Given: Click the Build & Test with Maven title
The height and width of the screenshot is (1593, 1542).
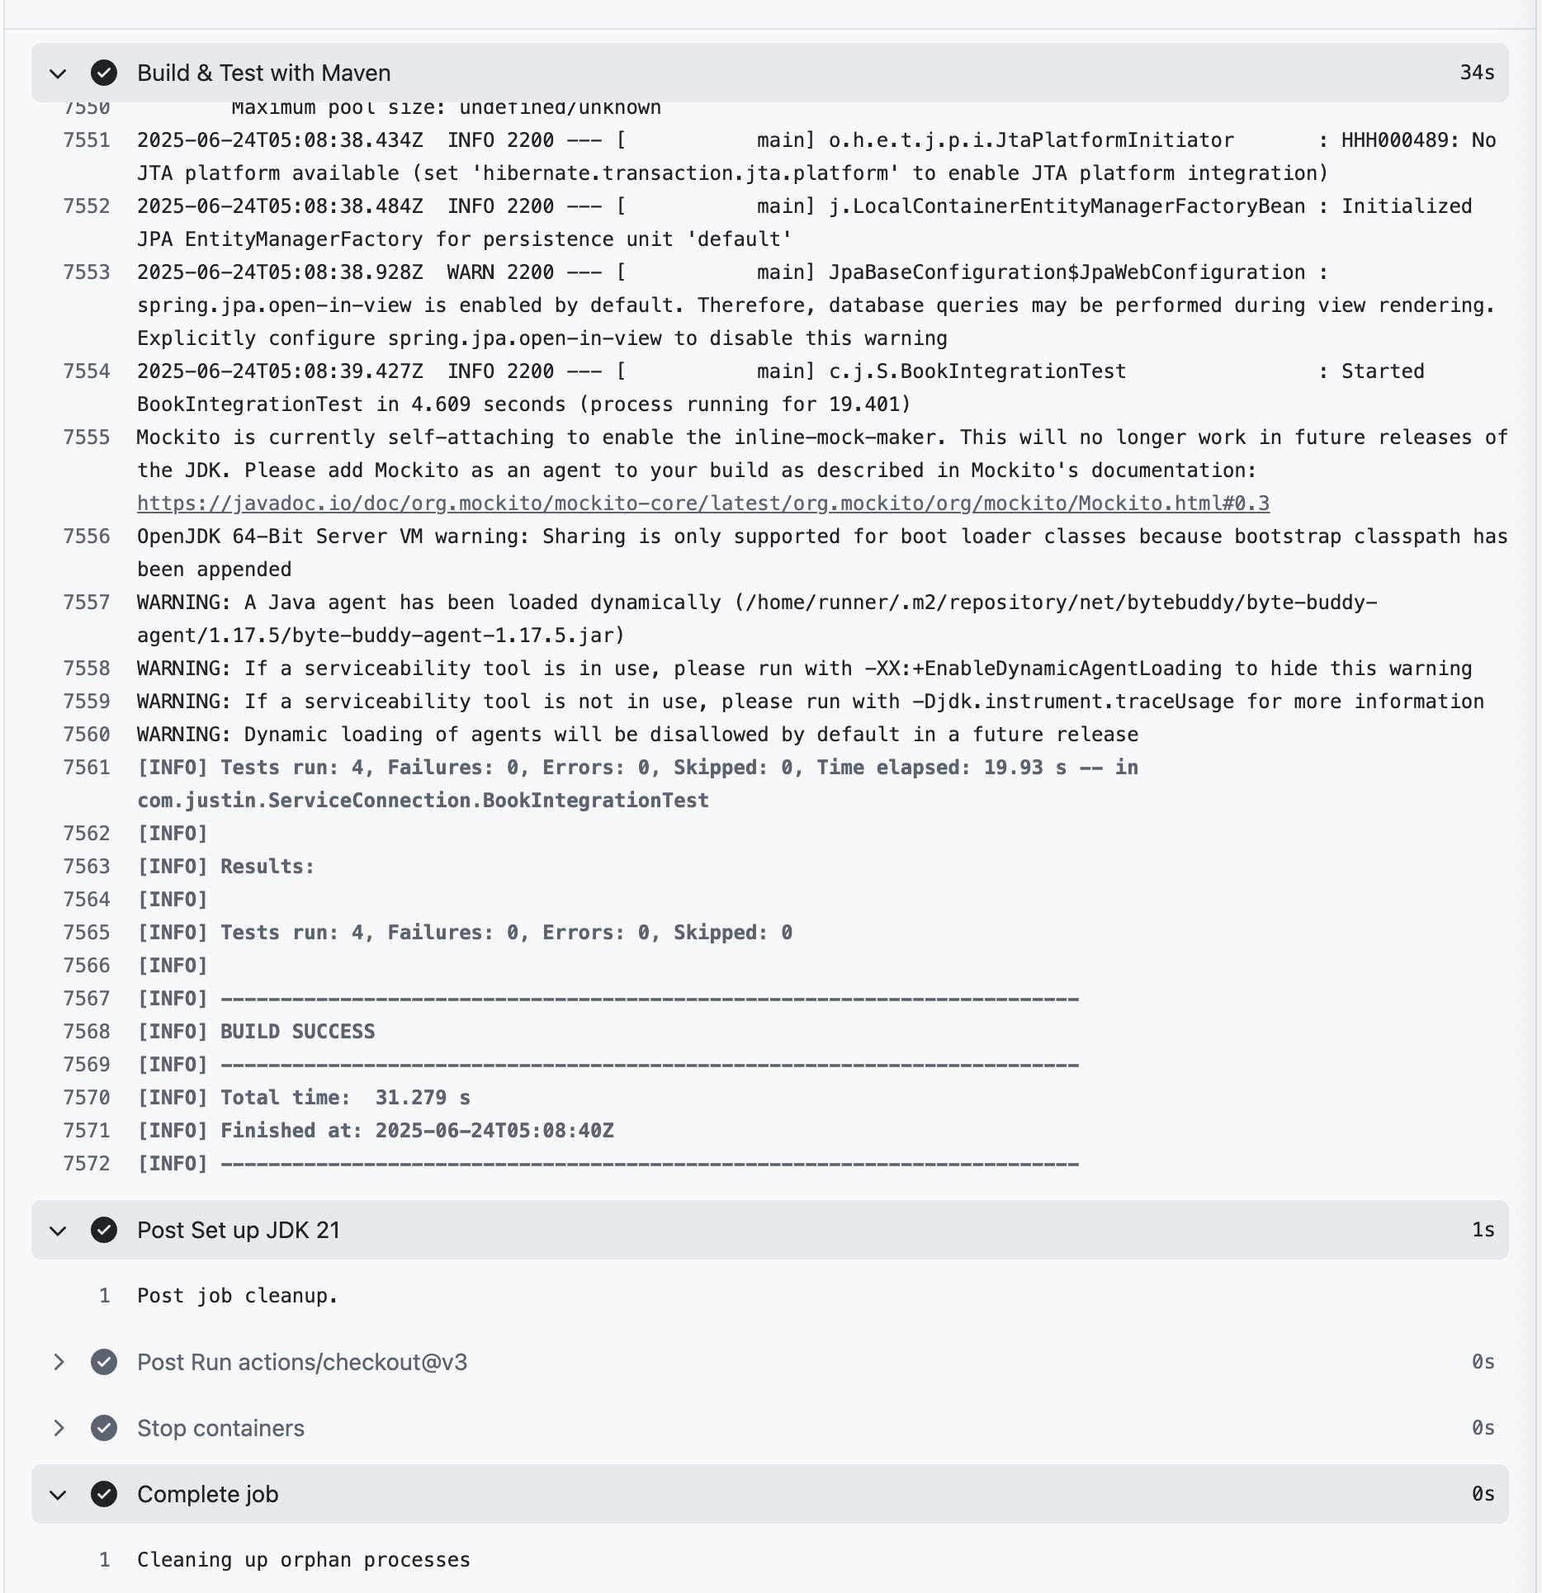Looking at the screenshot, I should pyautogui.click(x=264, y=73).
